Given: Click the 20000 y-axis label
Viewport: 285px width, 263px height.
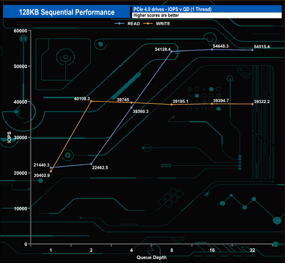Looking at the screenshot, I should [20, 173].
